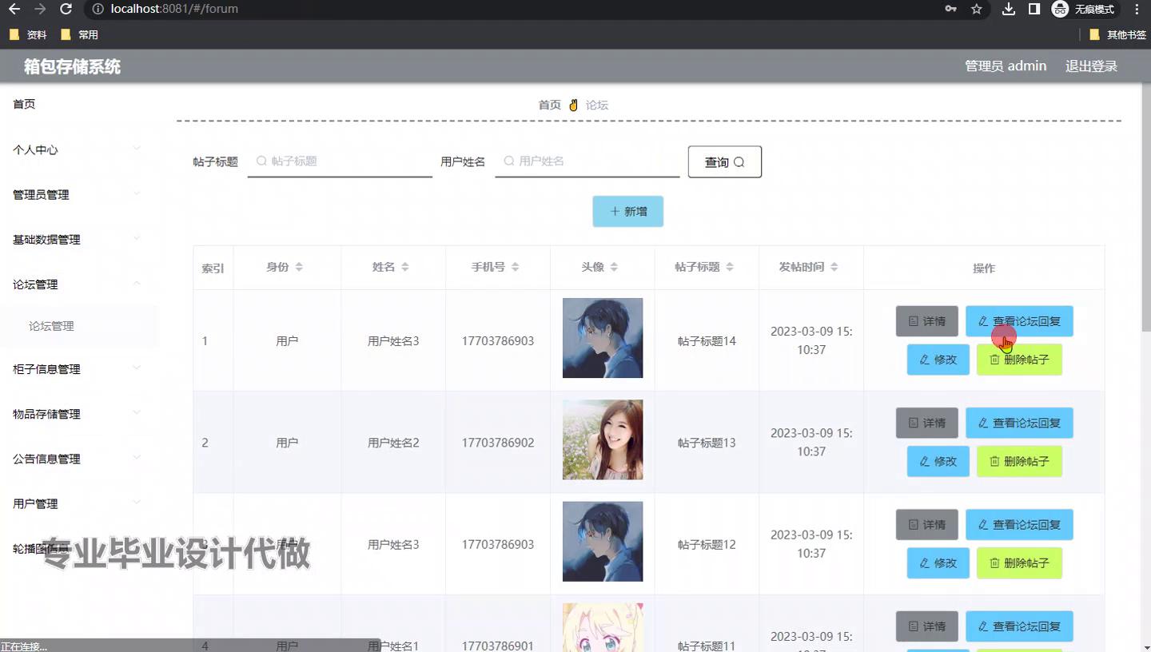Image resolution: width=1151 pixels, height=652 pixels.
Task: Expand the 用户管理 menu chevron
Action: (x=137, y=502)
